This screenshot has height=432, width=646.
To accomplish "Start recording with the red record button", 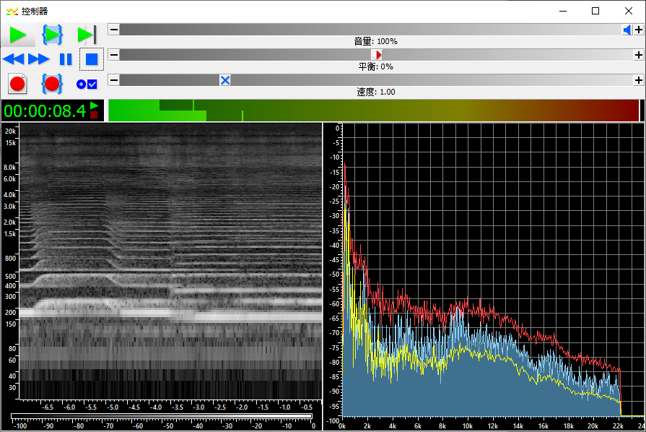I will pos(18,84).
